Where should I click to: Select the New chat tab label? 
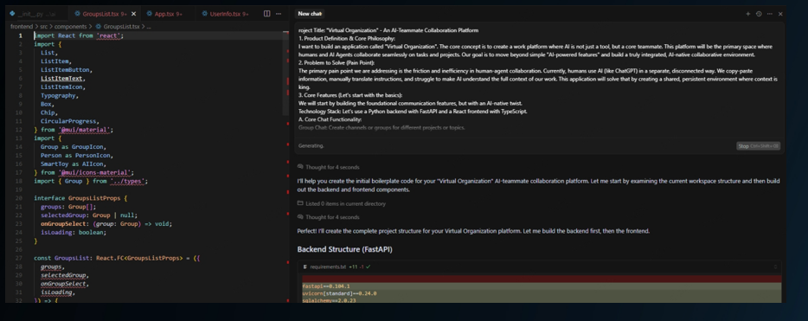click(x=310, y=14)
